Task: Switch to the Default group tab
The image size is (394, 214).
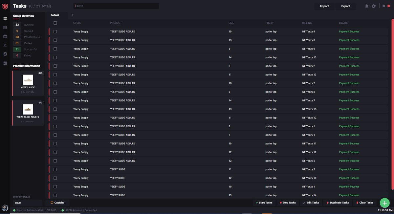Action: pos(55,15)
